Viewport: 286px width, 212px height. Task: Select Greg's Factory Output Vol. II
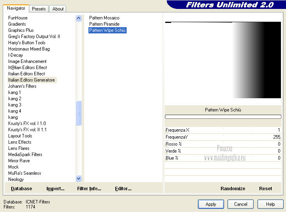pyautogui.click(x=34, y=36)
